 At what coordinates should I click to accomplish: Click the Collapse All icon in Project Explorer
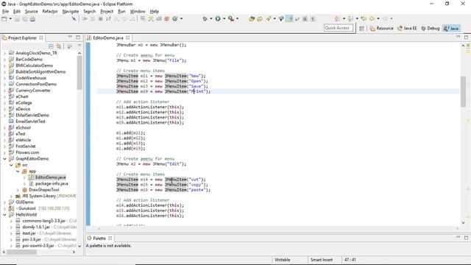click(51, 46)
